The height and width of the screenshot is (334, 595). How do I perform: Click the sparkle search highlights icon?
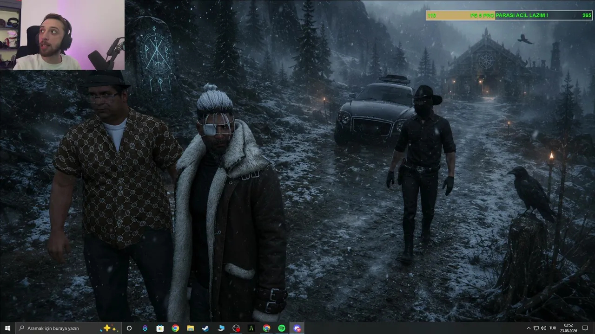(110, 328)
